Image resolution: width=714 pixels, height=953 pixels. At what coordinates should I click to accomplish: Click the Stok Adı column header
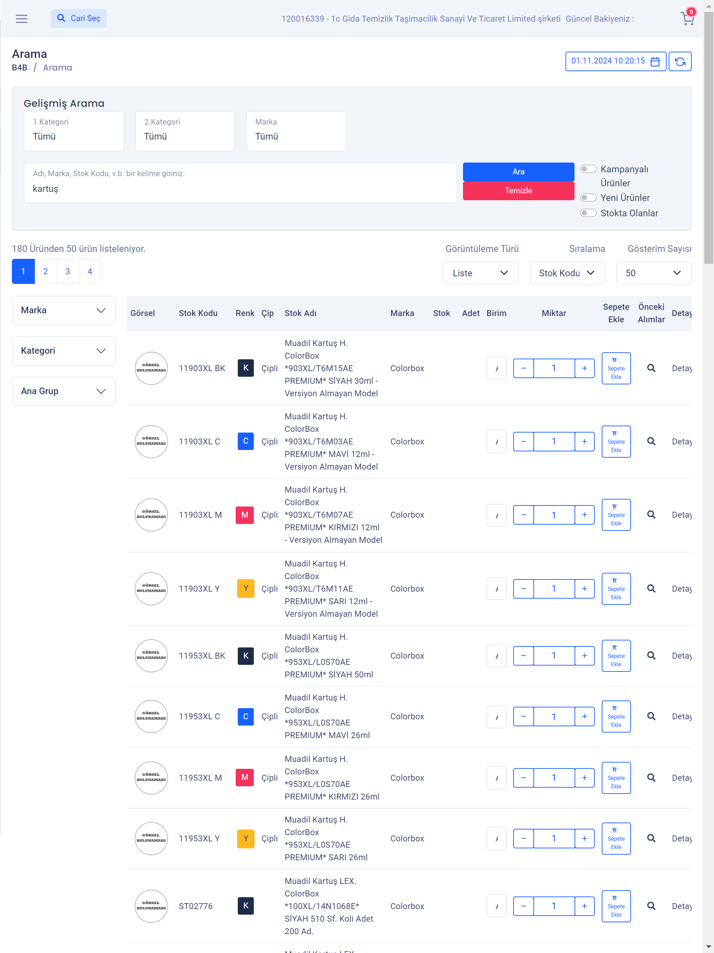(300, 313)
